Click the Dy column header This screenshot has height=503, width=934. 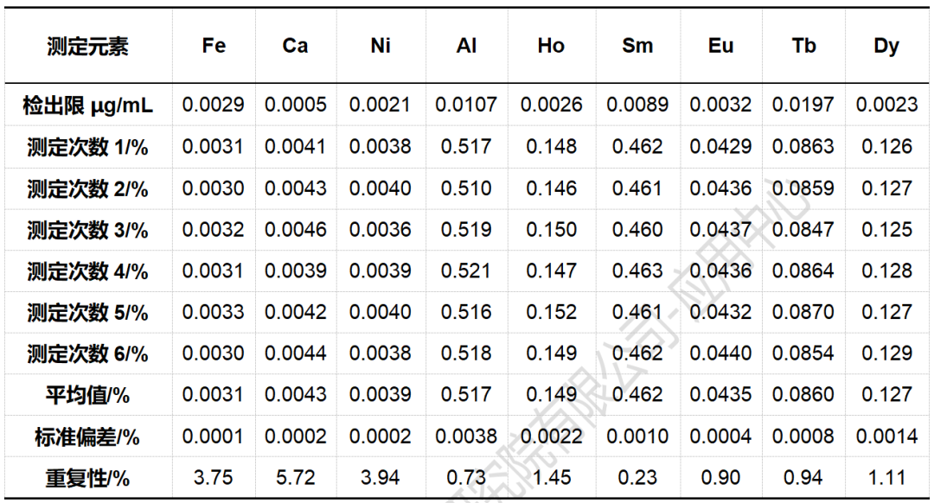click(886, 46)
